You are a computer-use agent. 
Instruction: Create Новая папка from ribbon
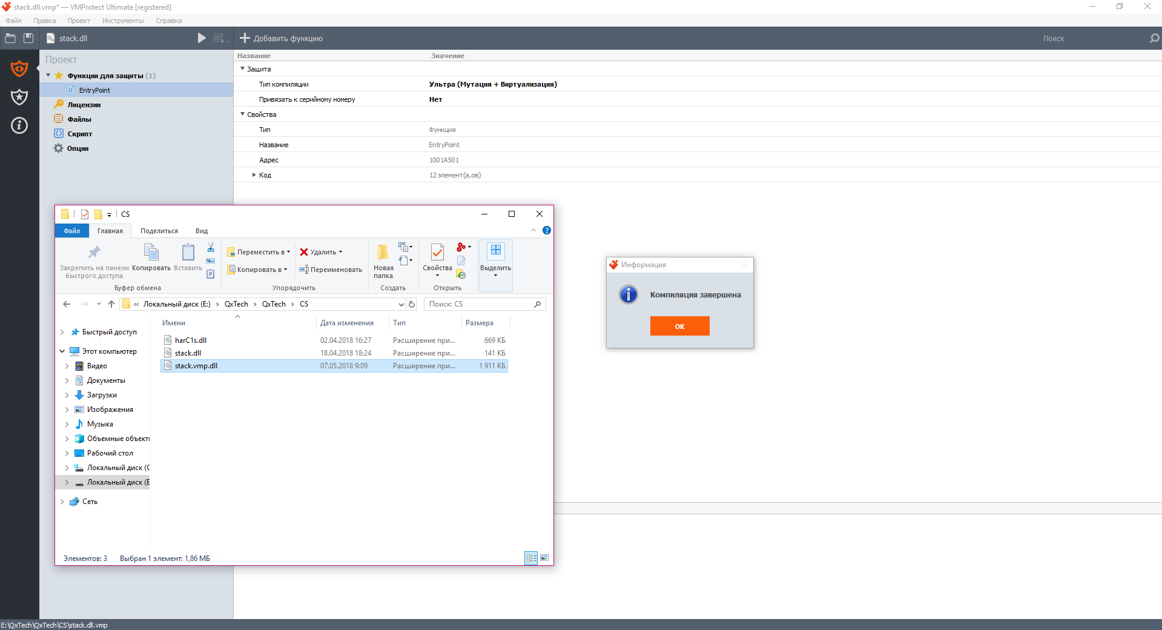click(x=383, y=261)
